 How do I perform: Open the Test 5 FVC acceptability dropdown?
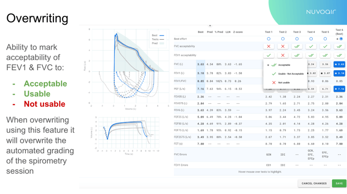325,46
